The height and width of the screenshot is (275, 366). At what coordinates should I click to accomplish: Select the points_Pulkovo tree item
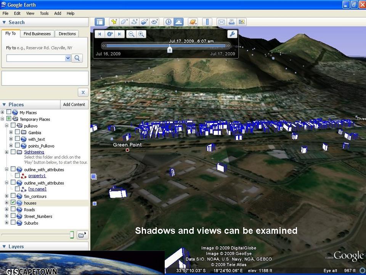[x=41, y=146]
